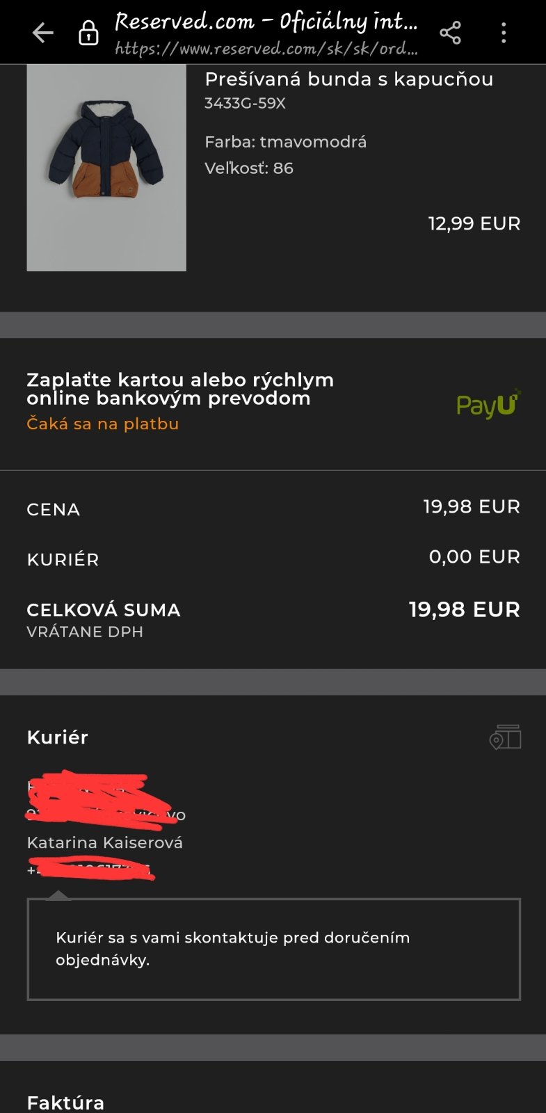Tap the courier contact info message box
Viewport: 546px width, 1113px height.
tap(273, 949)
